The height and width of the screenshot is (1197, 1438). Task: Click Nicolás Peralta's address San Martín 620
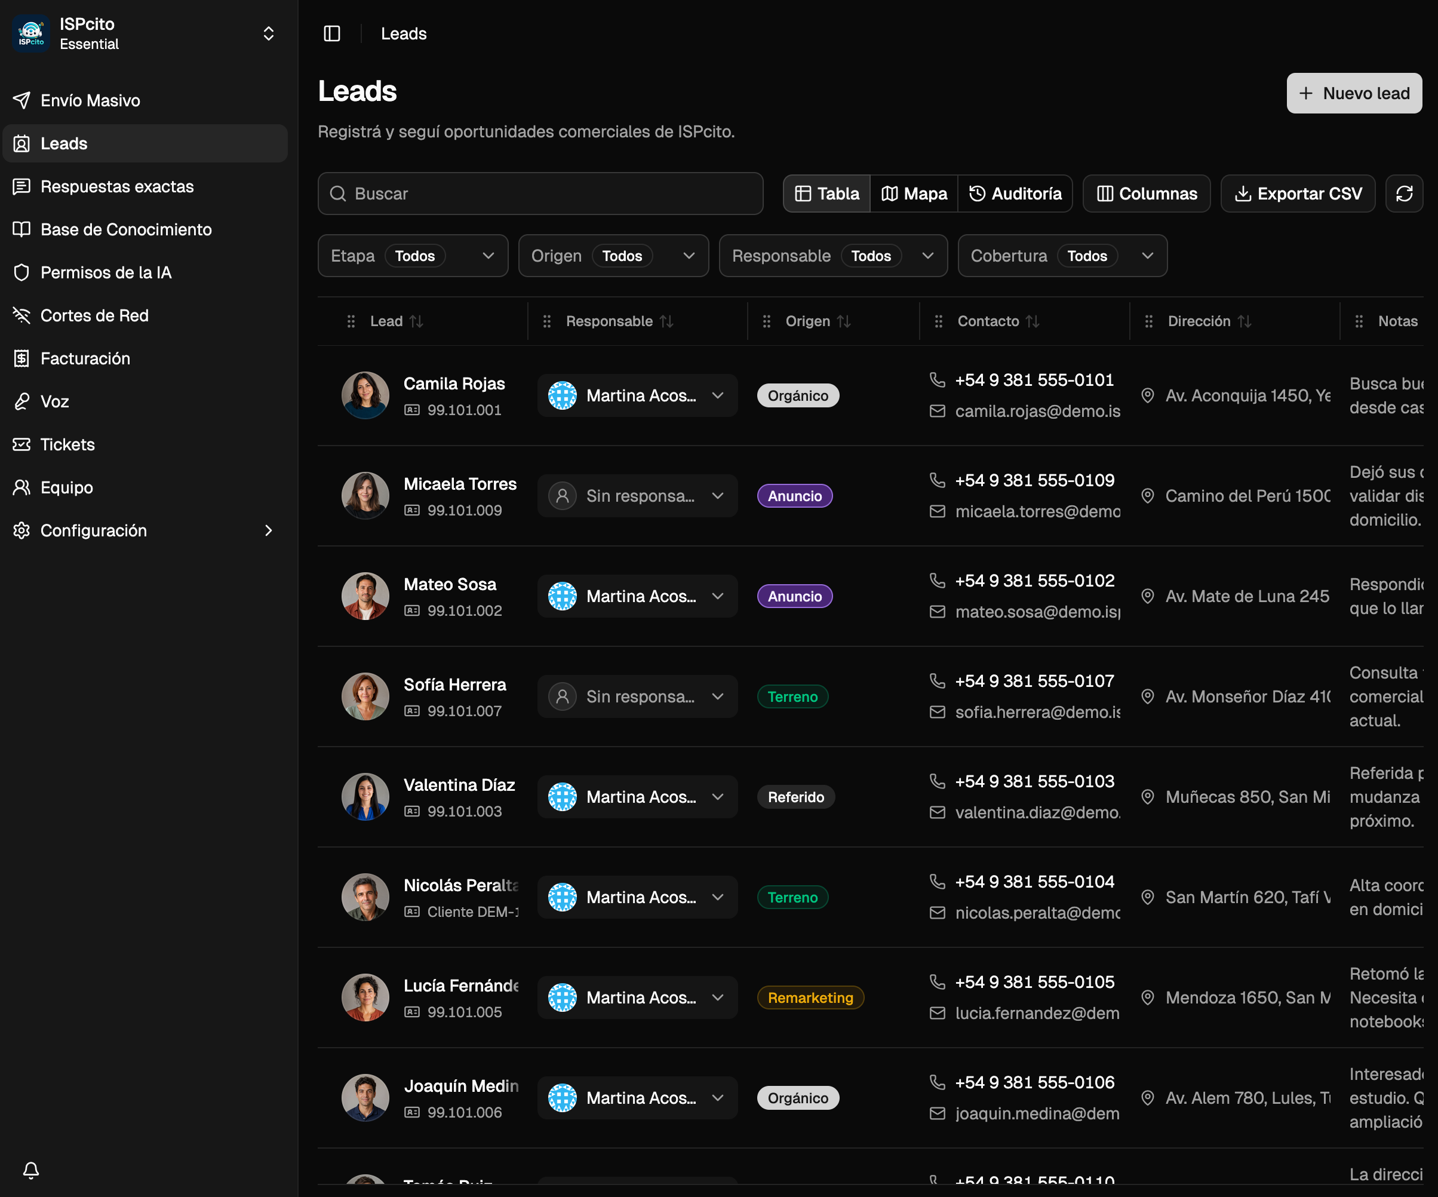coord(1248,898)
